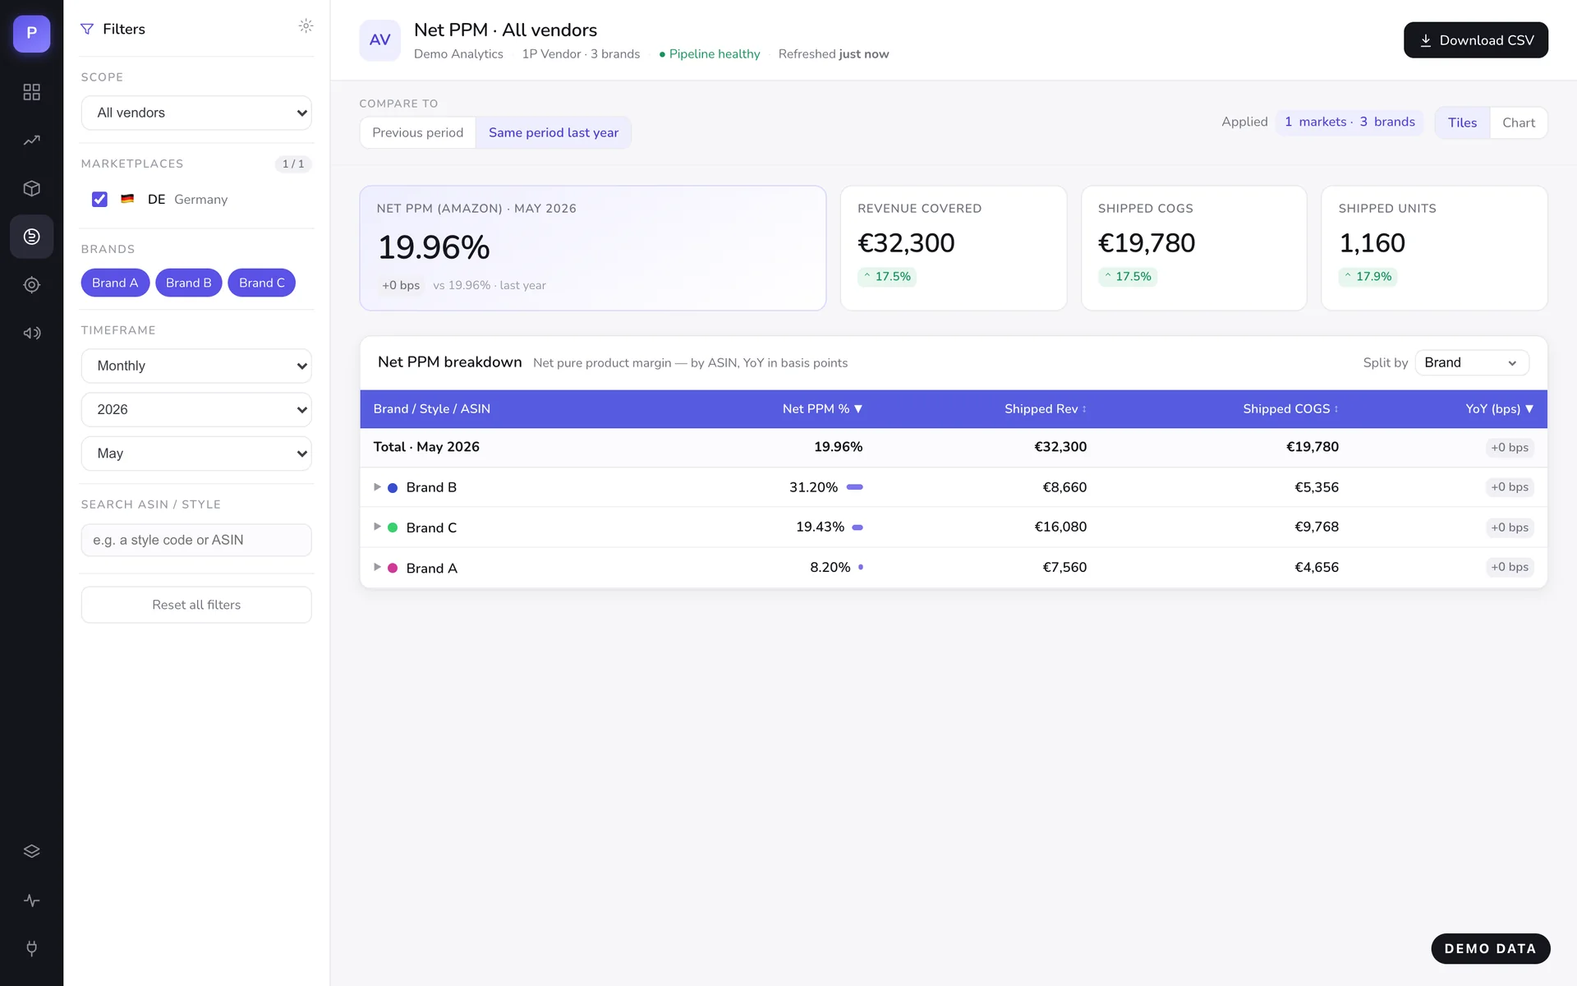1577x986 pixels.
Task: Click the Shipped Units tile
Action: point(1434,248)
